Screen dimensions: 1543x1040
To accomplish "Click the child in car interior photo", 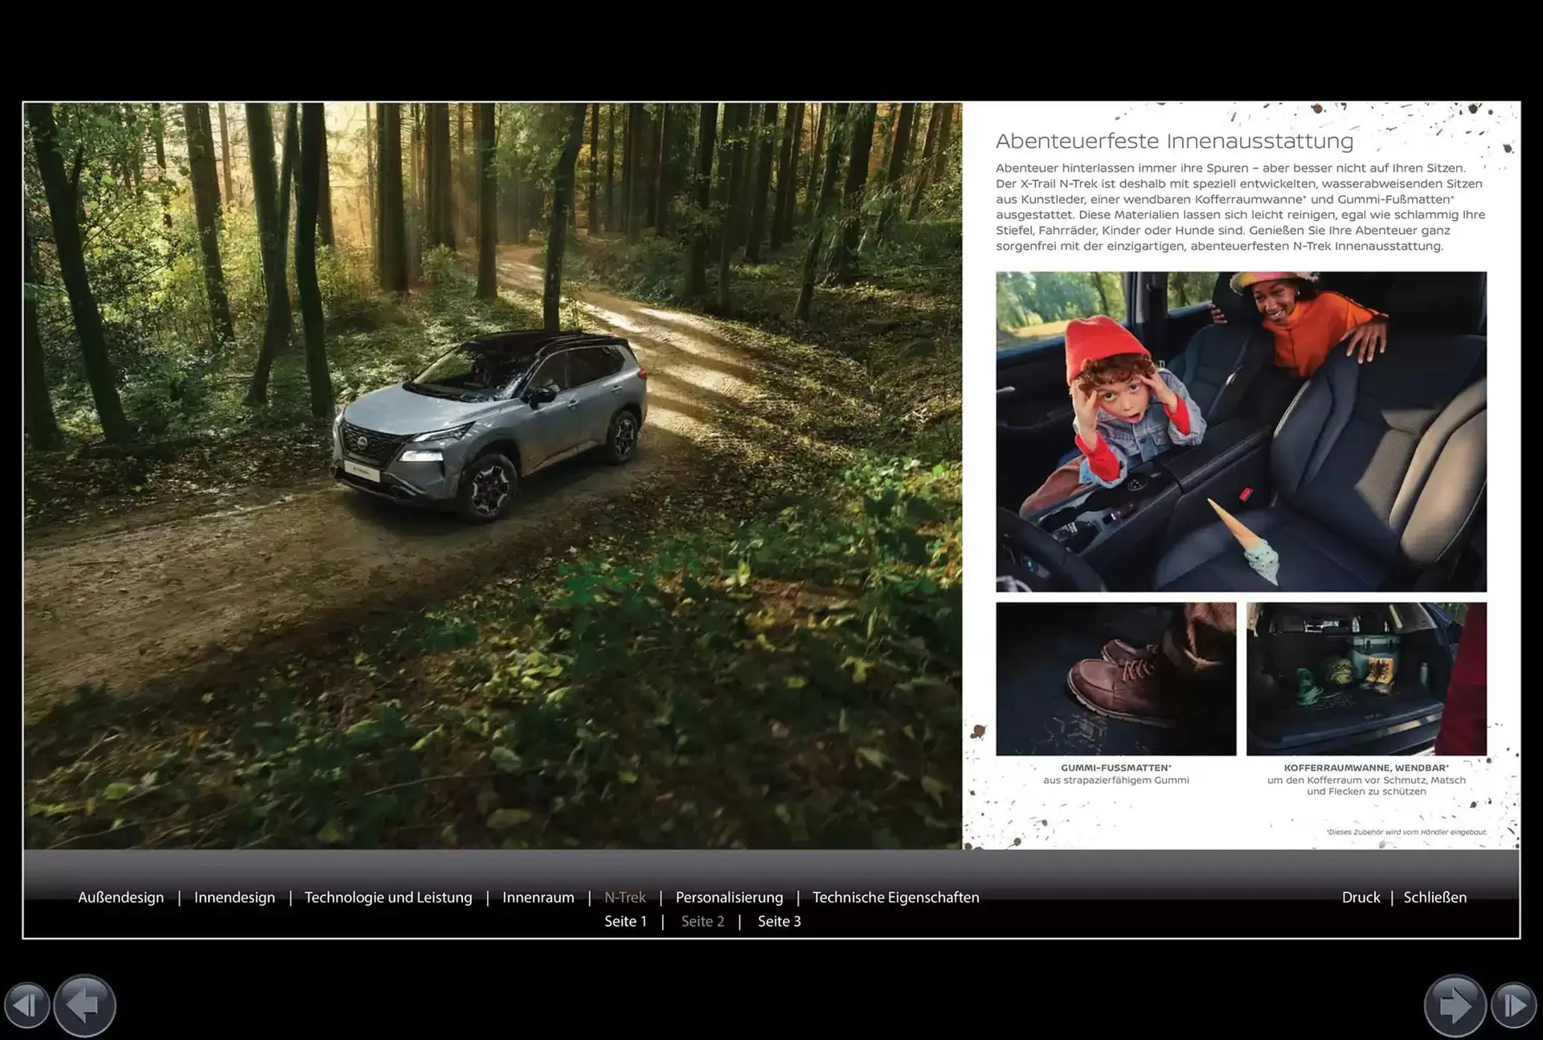I will [x=1241, y=432].
